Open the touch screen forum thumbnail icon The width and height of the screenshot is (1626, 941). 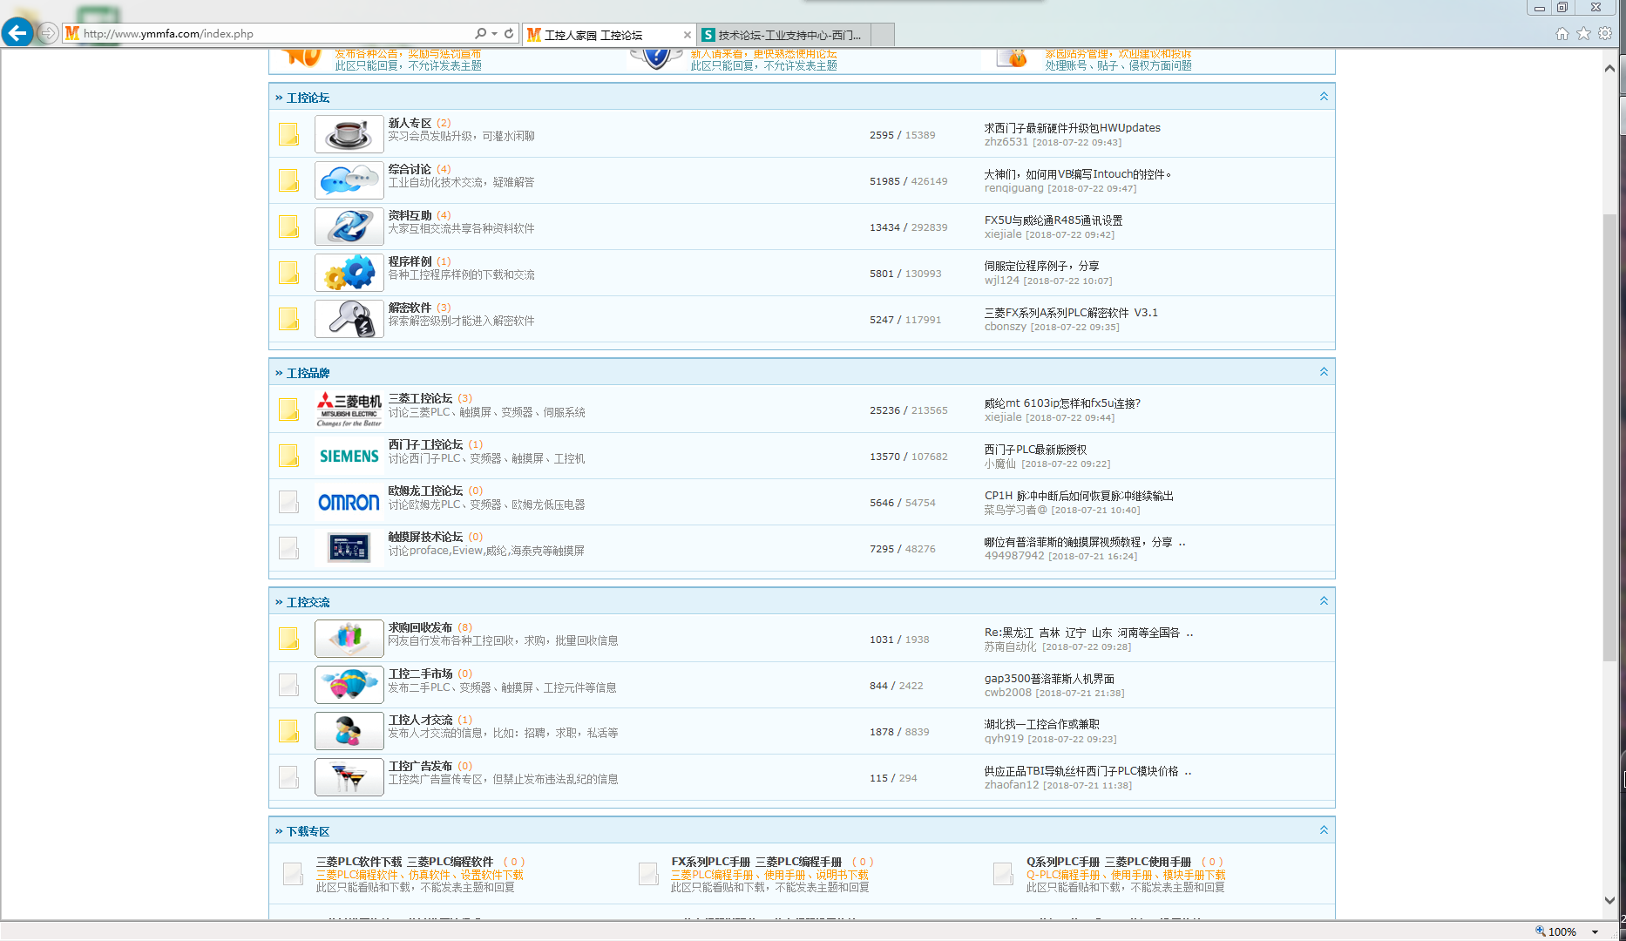pos(349,548)
